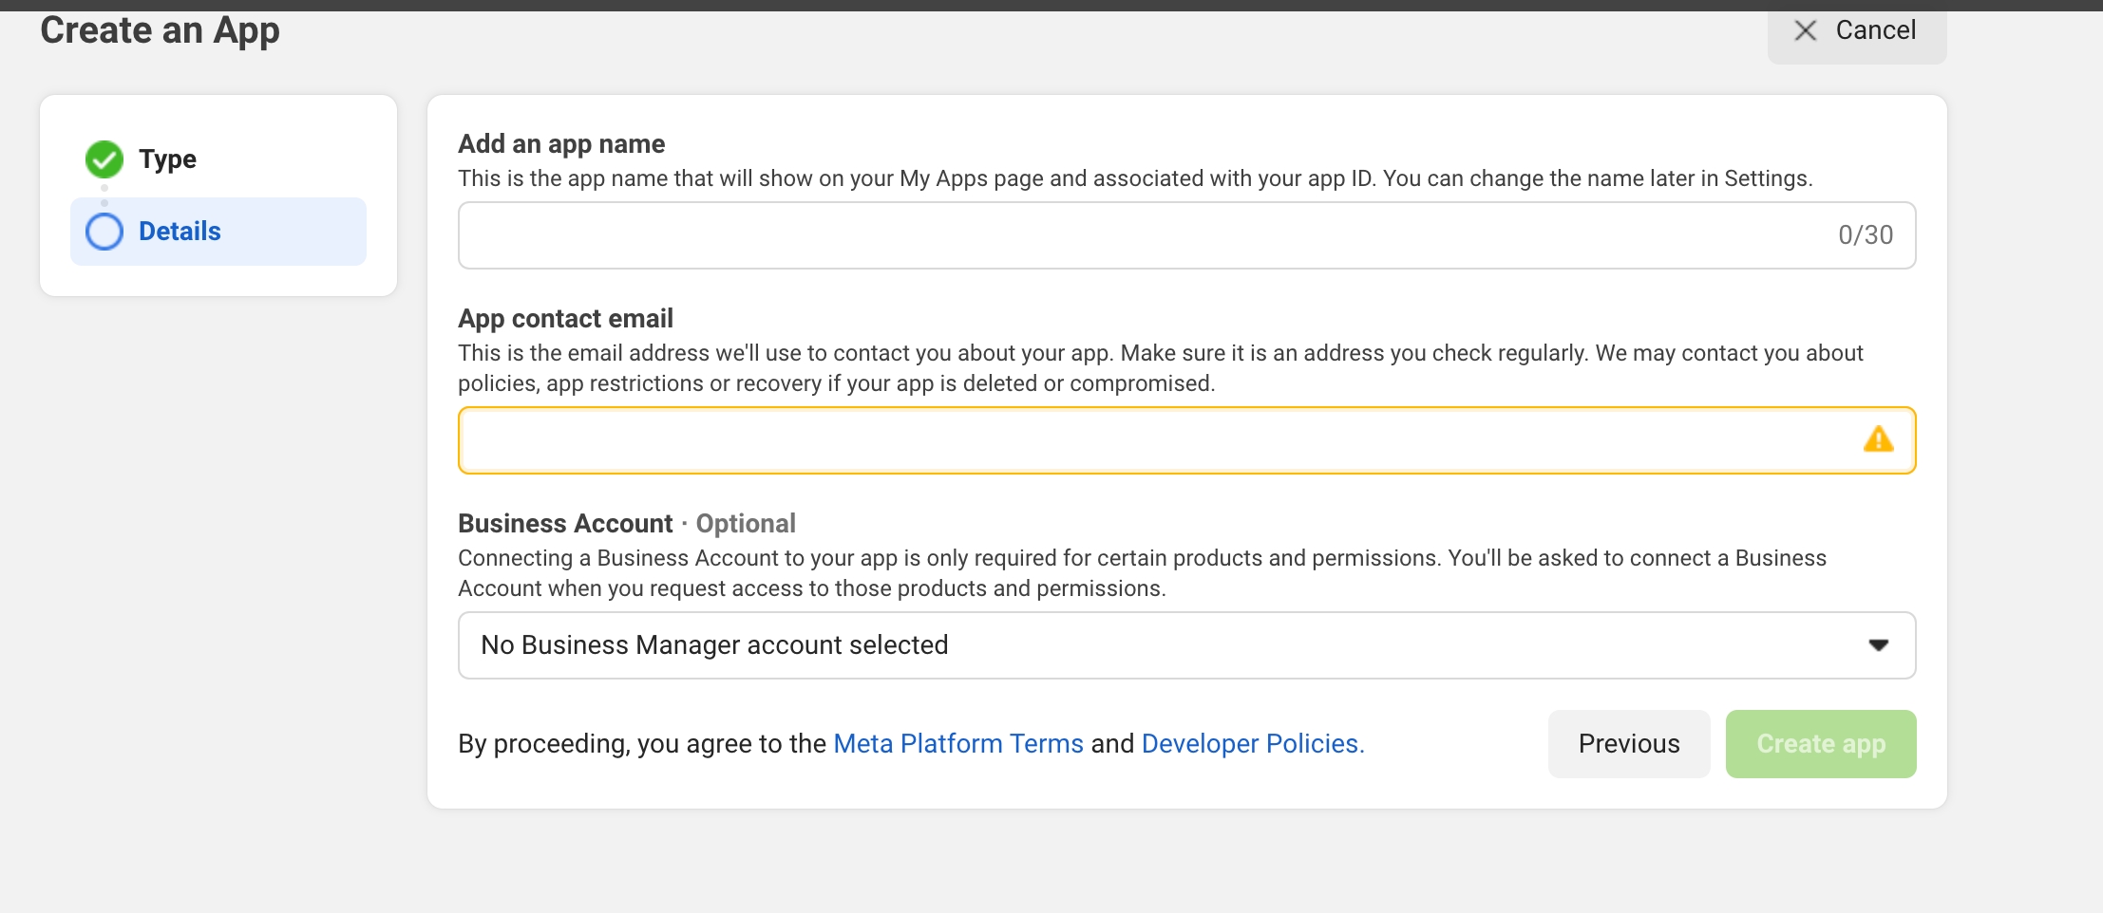Select the Details step in sidebar

218,232
